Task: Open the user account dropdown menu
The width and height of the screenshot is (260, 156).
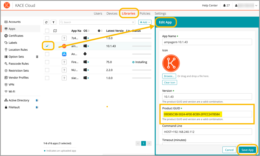Action: coord(246,6)
